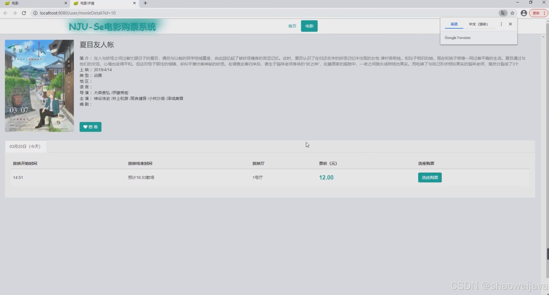Click the 电影 navigation button
Image resolution: width=549 pixels, height=295 pixels.
(x=309, y=26)
